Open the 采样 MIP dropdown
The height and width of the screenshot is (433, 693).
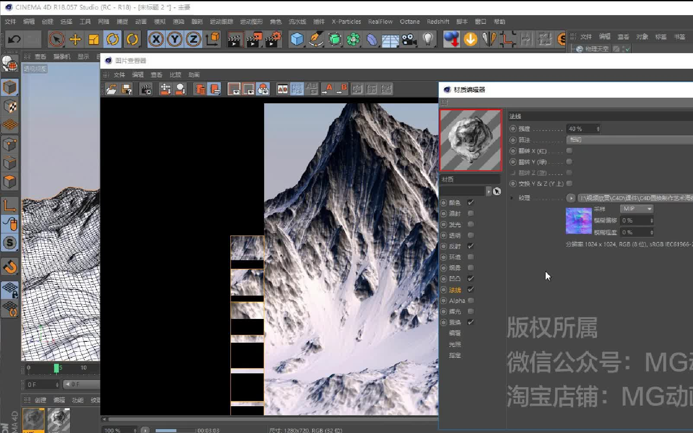tap(636, 209)
